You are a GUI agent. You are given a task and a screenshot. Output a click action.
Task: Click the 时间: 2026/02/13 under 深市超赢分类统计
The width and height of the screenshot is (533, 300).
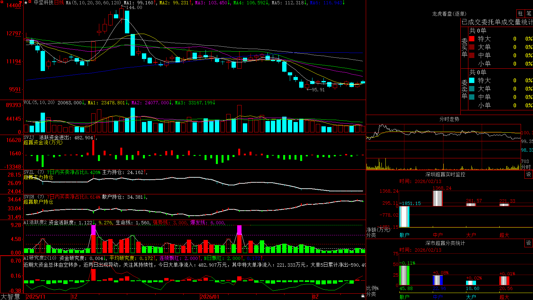click(420, 250)
